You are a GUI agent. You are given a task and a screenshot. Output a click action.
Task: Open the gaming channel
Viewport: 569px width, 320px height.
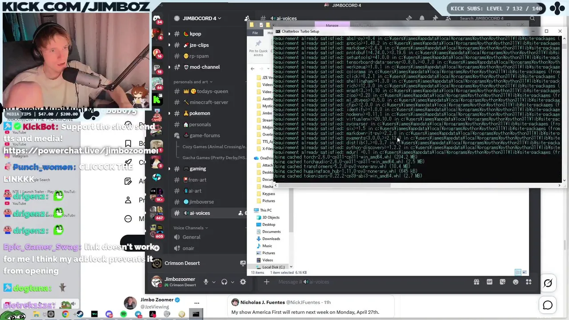[198, 169]
